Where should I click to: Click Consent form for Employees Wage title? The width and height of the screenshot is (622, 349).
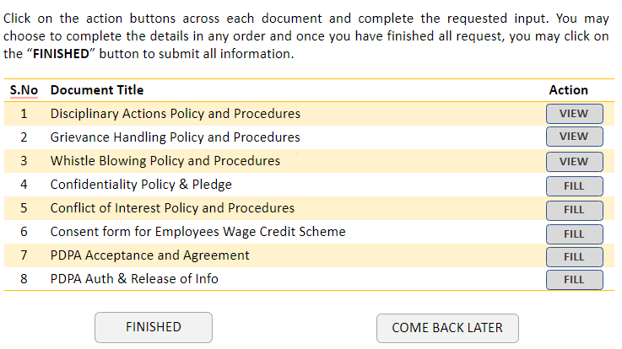tap(198, 232)
